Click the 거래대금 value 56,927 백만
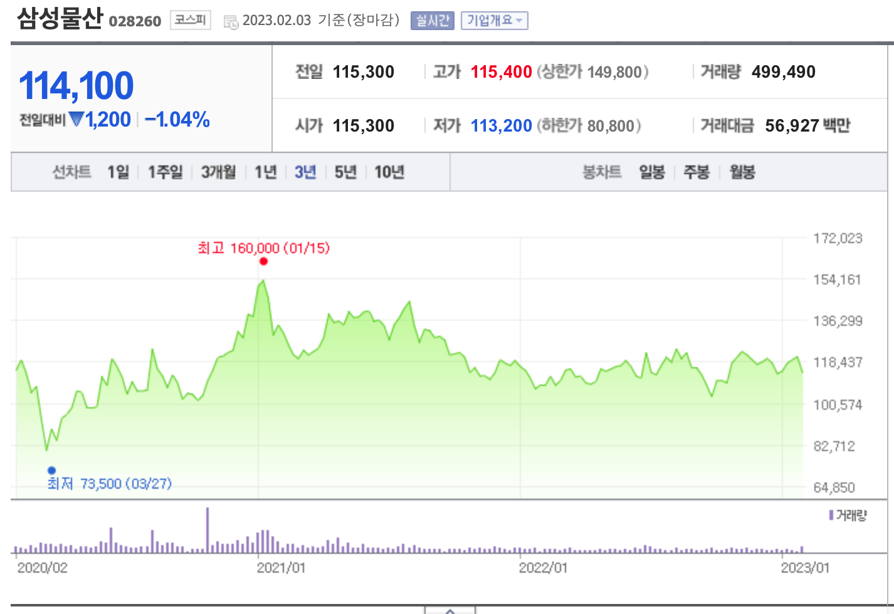The height and width of the screenshot is (614, 894). [x=807, y=126]
